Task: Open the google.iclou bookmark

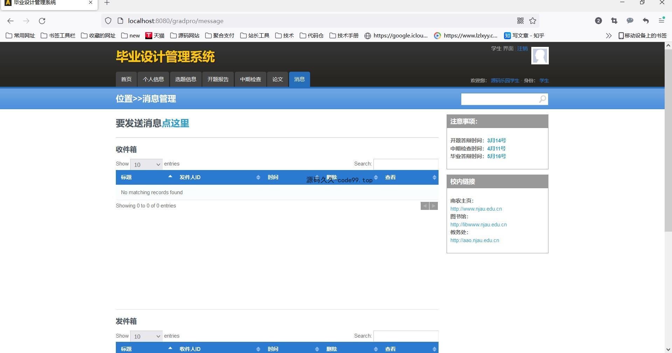Action: [x=396, y=36]
